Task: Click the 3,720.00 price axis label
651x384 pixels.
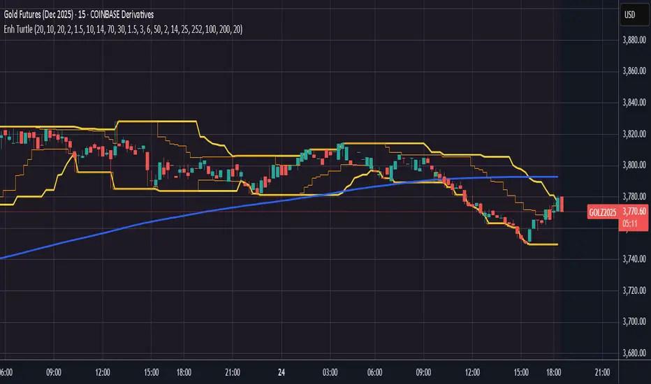Action: tap(634, 290)
